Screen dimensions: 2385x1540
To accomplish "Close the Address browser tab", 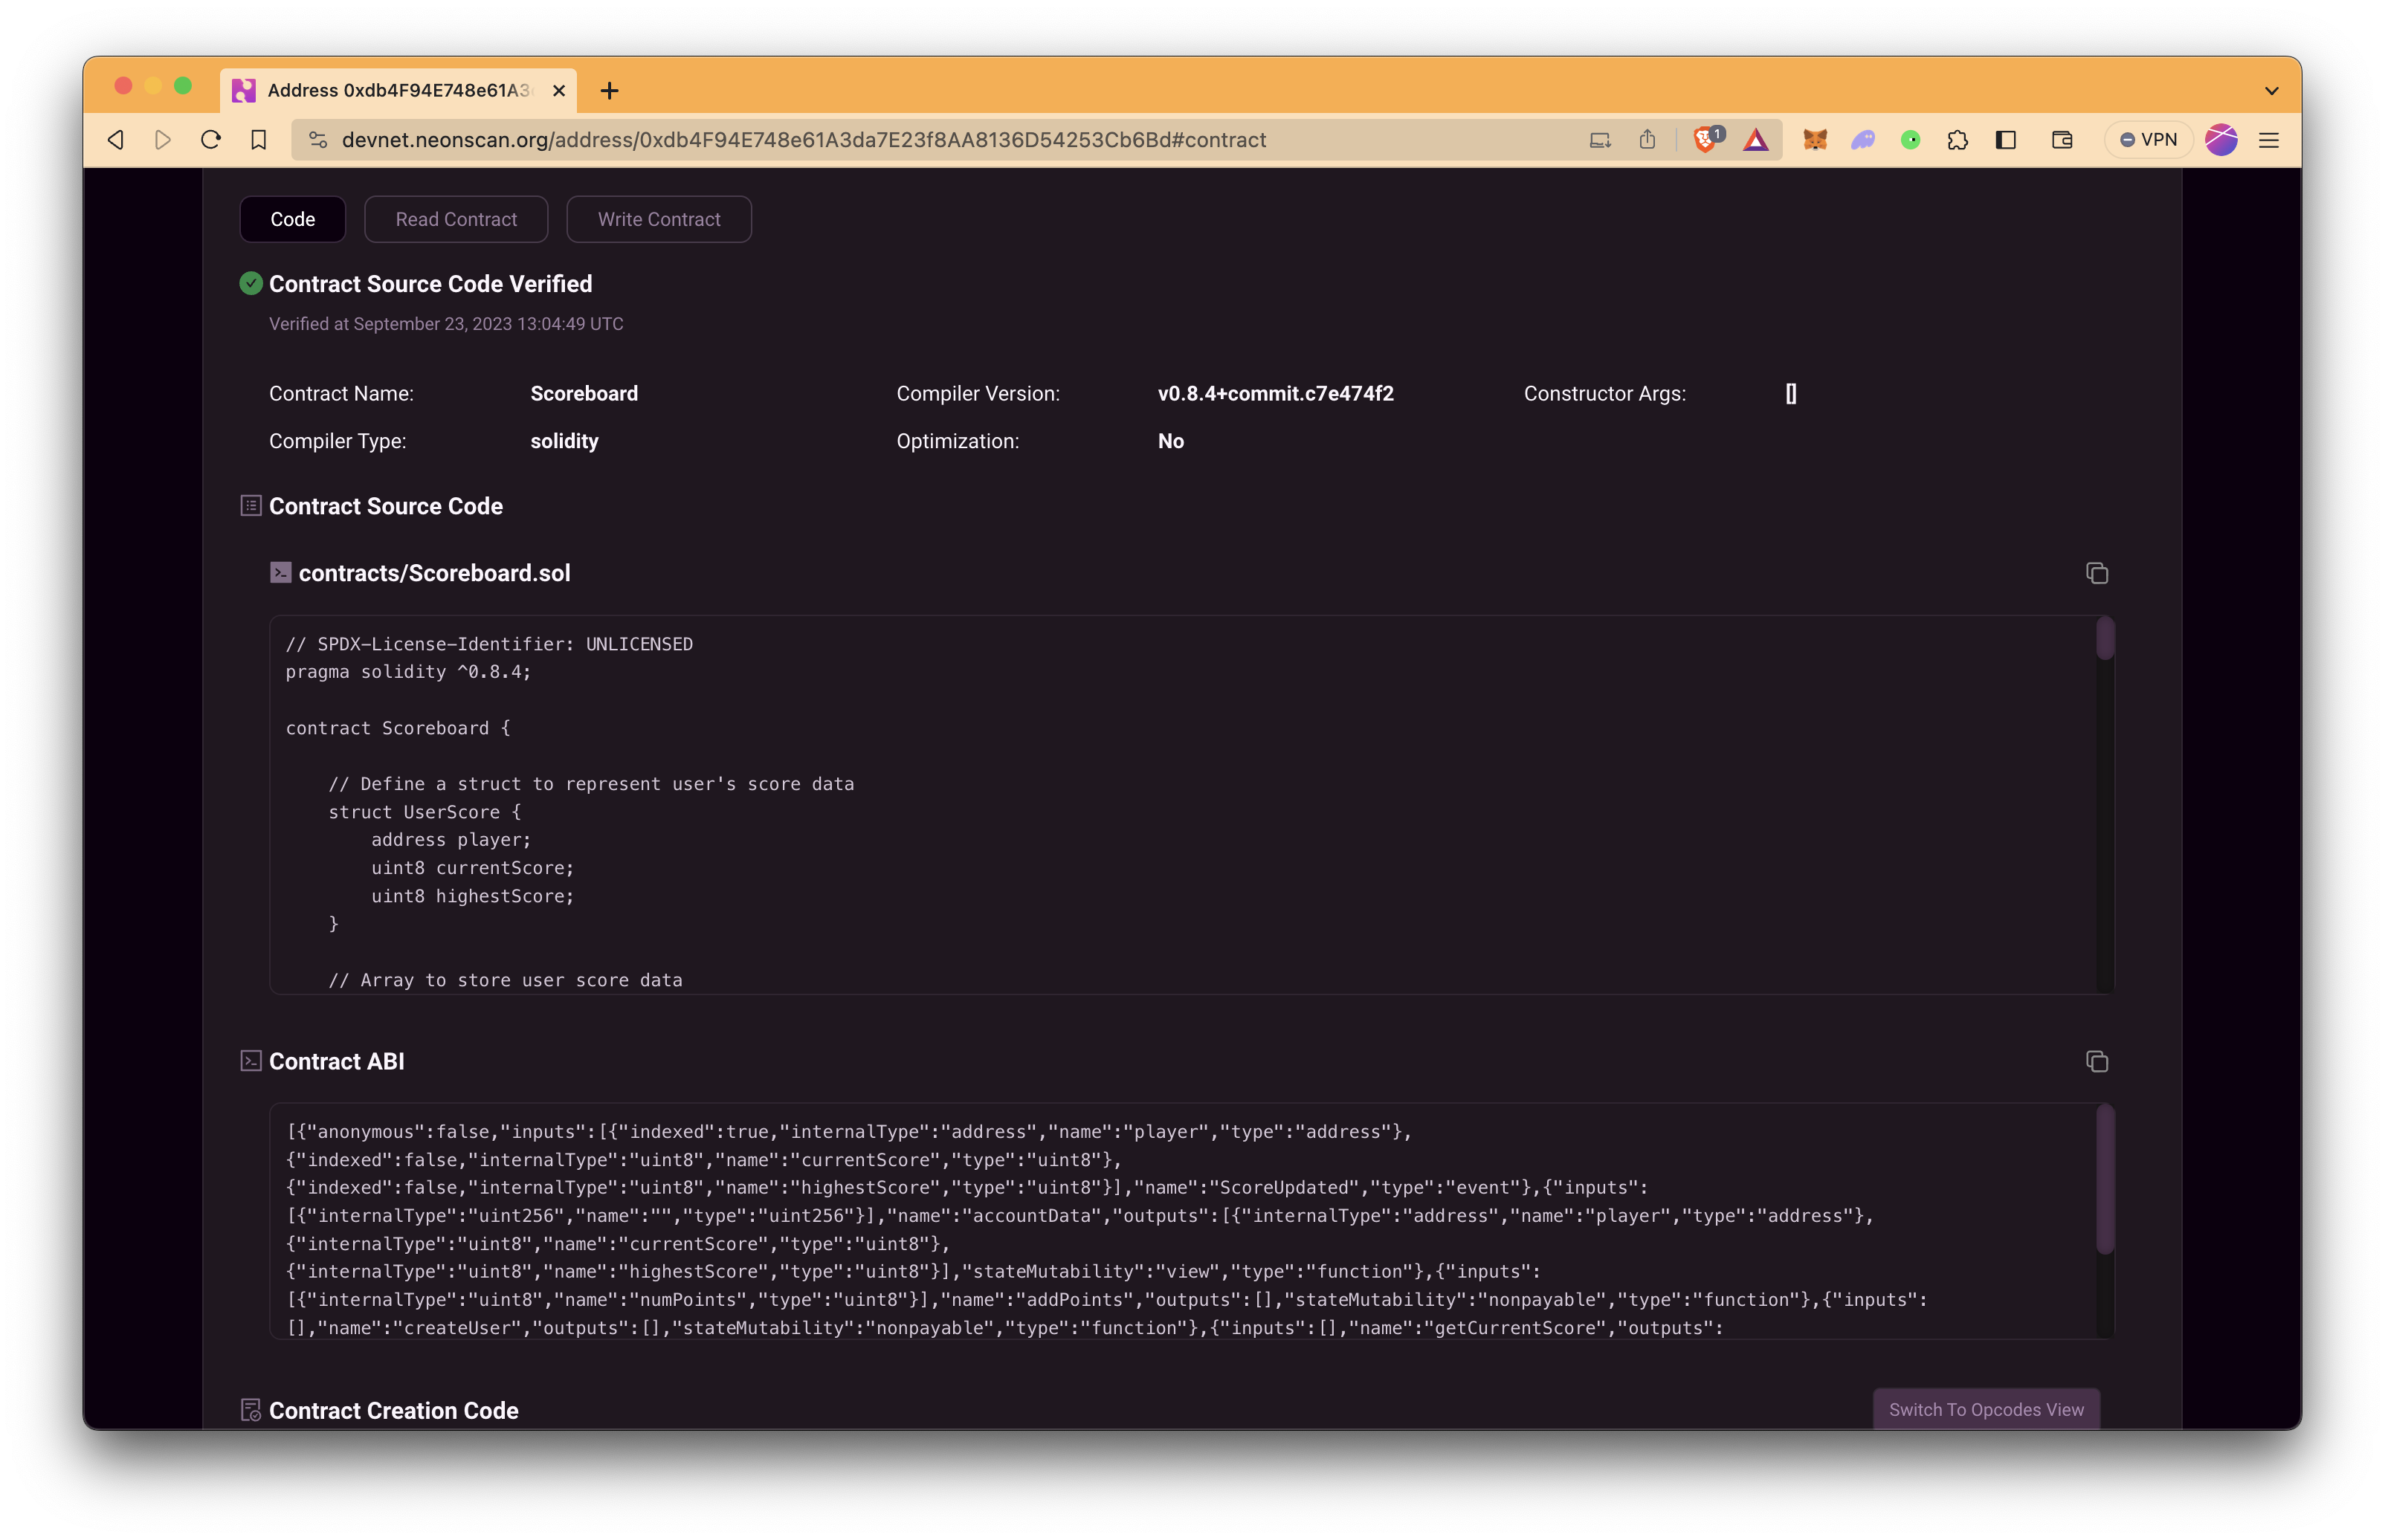I will 559,91.
